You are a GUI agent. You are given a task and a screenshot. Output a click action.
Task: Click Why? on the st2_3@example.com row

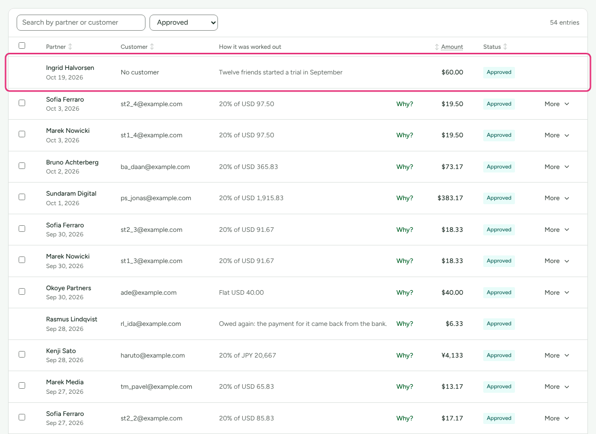click(404, 230)
